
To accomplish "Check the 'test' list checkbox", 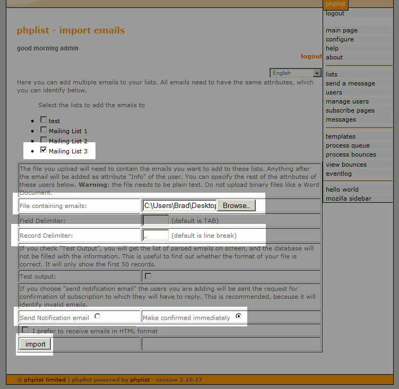I will point(44,119).
